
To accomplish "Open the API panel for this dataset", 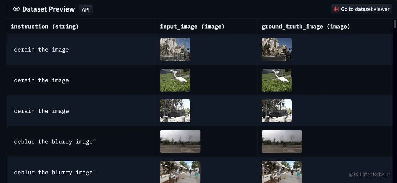I will pyautogui.click(x=86, y=9).
